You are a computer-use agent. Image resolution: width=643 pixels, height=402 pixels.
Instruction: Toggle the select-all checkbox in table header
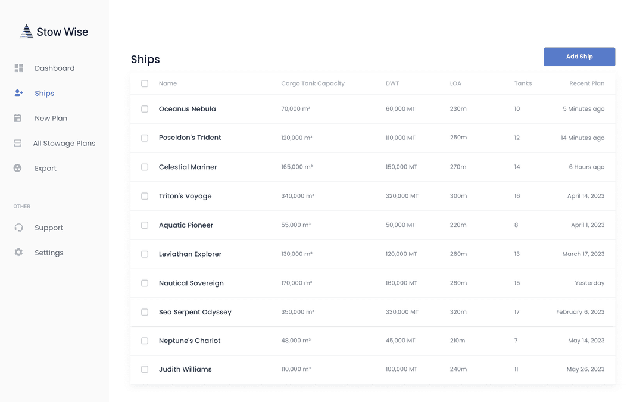click(x=145, y=83)
